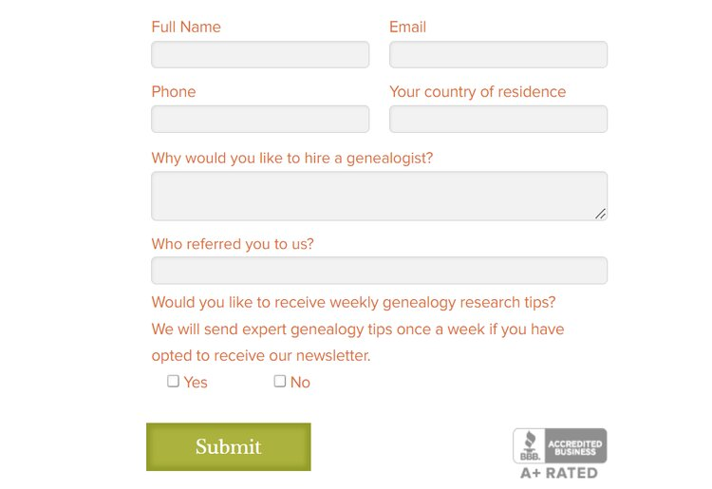Click the 'Your country of residence' label
The width and height of the screenshot is (712, 489).
478,92
